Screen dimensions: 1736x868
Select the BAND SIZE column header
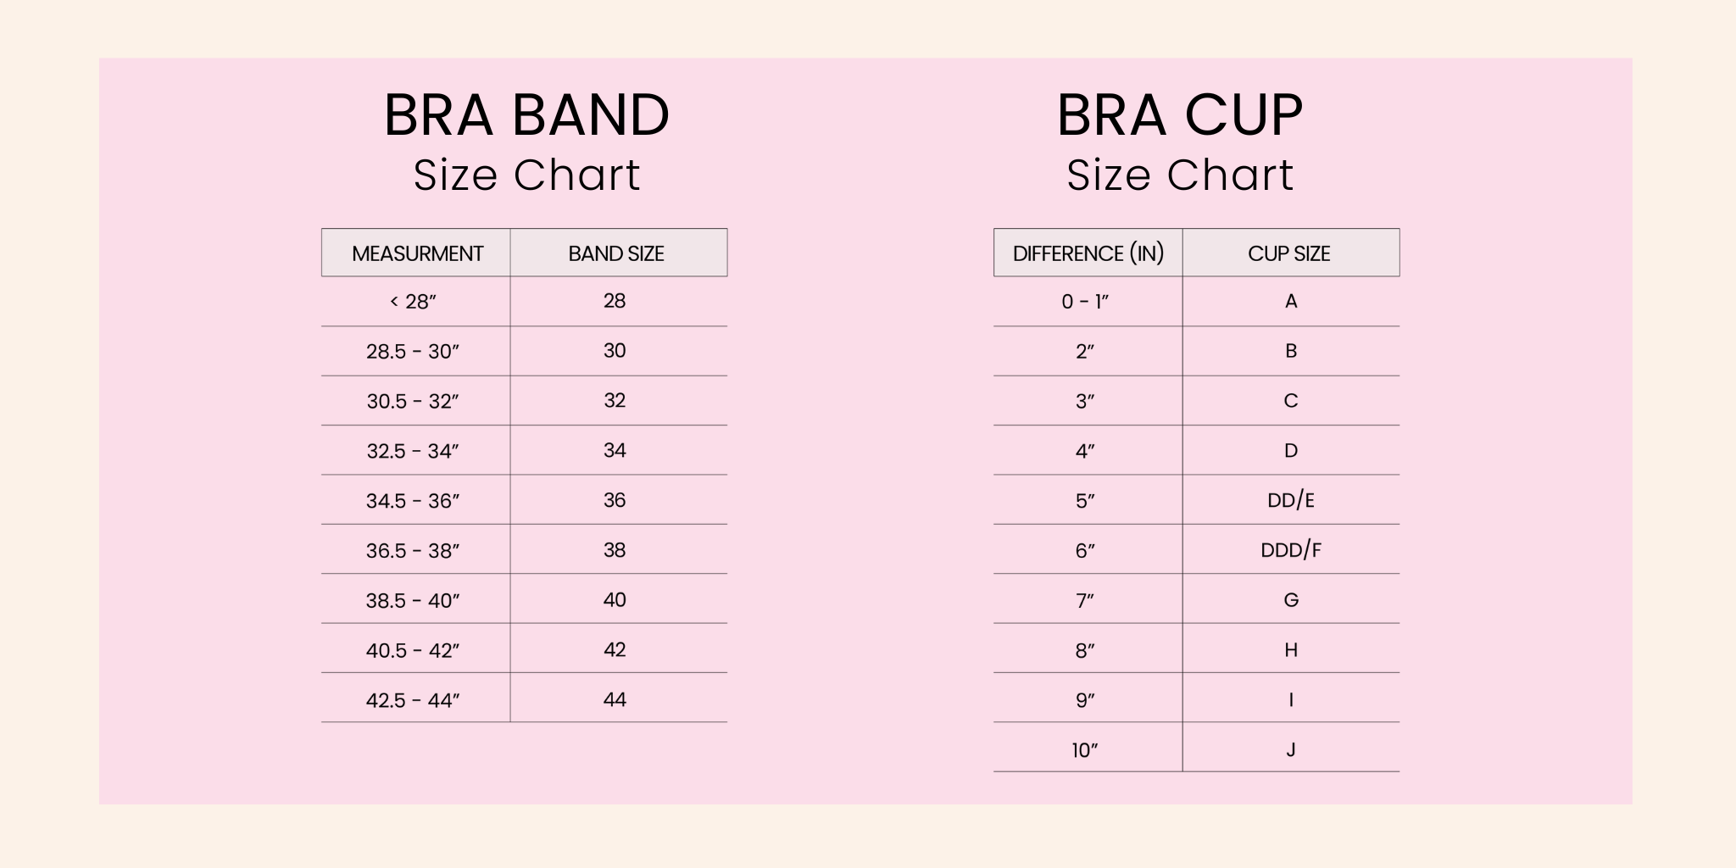616,253
